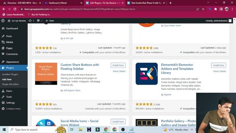236x133 pixels.
Task: Go forward in browser history
Action: pos(9,9)
